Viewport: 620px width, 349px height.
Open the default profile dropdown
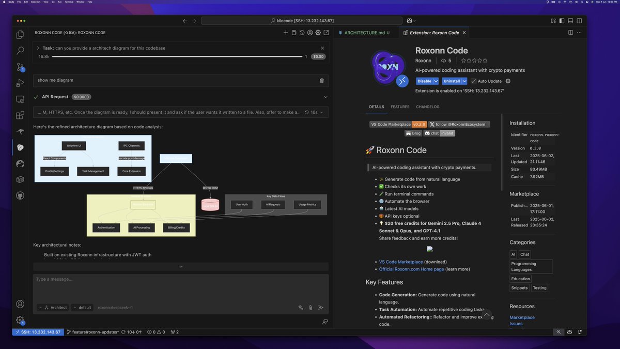(x=82, y=307)
